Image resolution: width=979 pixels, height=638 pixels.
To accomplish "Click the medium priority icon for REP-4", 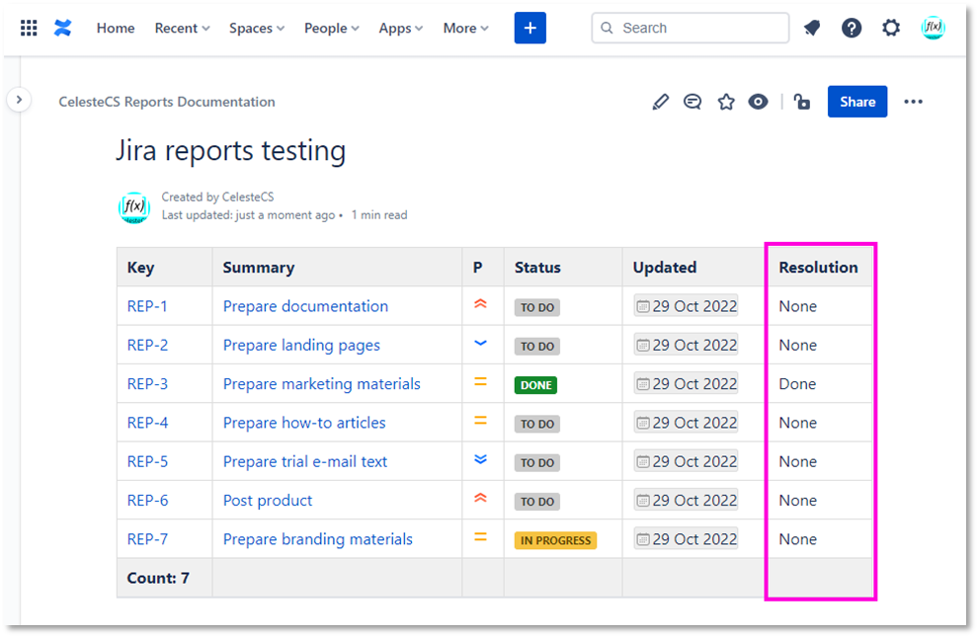I will click(480, 421).
